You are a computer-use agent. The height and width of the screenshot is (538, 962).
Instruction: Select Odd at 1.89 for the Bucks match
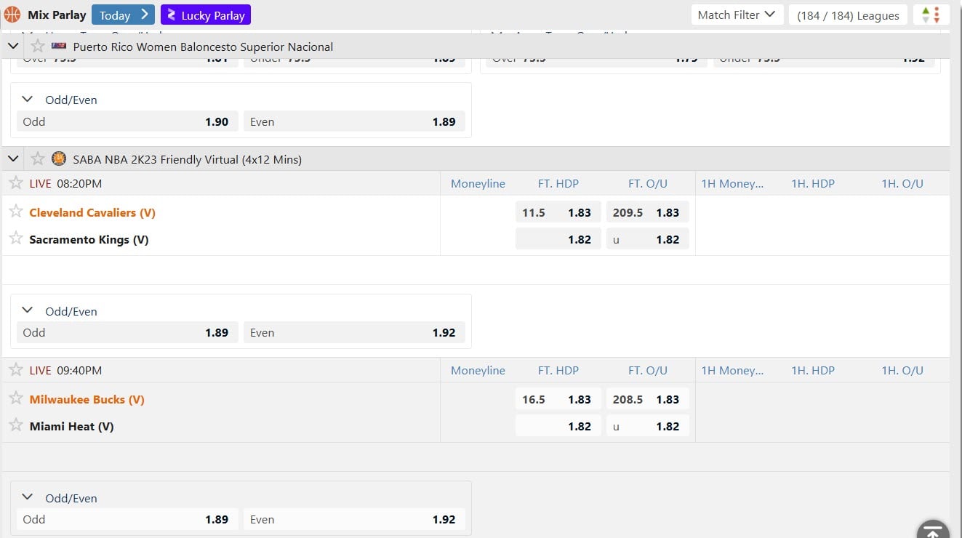click(127, 519)
